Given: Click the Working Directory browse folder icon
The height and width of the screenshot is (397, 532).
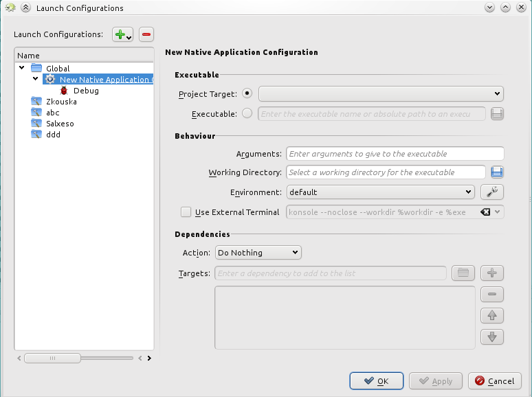Looking at the screenshot, I should point(497,172).
